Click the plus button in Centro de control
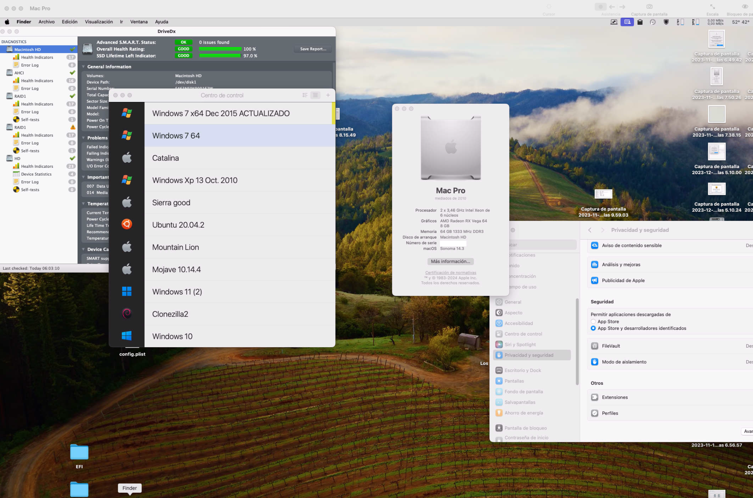 pos(328,95)
